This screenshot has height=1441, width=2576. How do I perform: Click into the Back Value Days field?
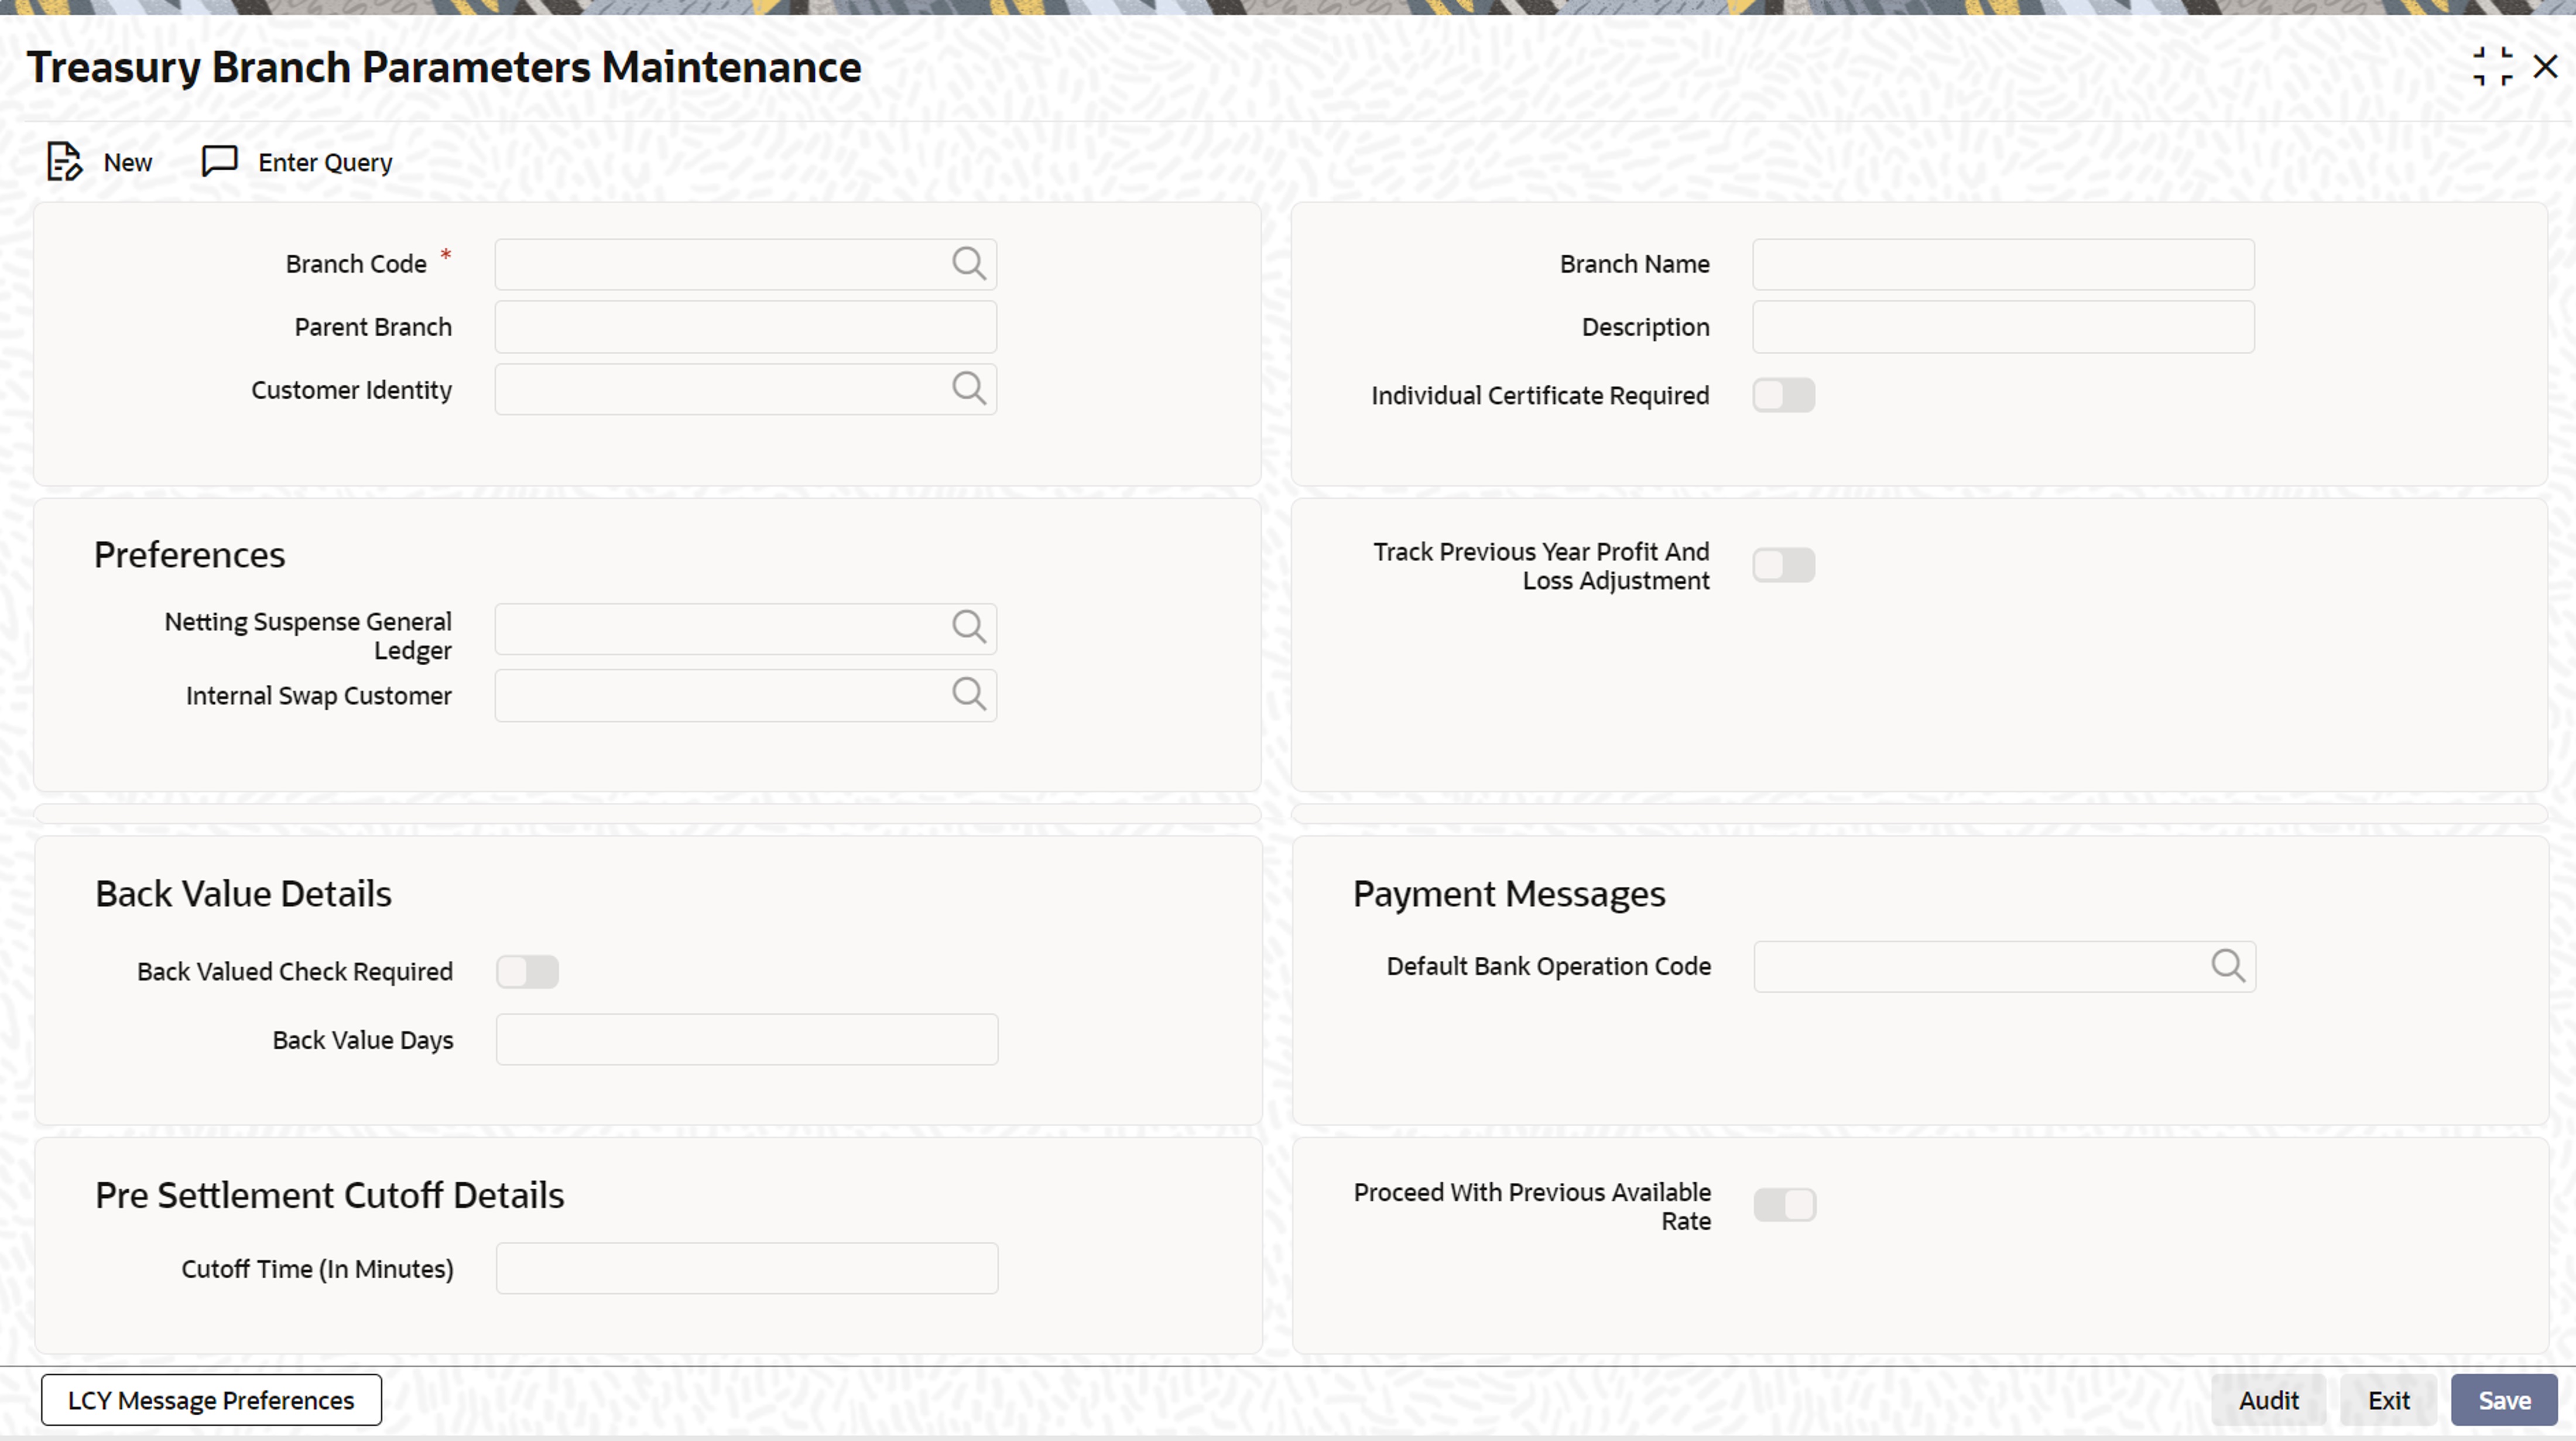[x=746, y=1040]
